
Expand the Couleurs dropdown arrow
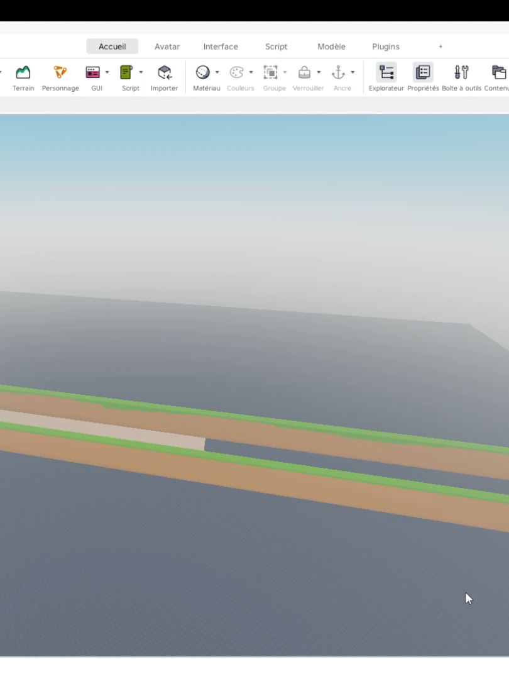pyautogui.click(x=251, y=72)
